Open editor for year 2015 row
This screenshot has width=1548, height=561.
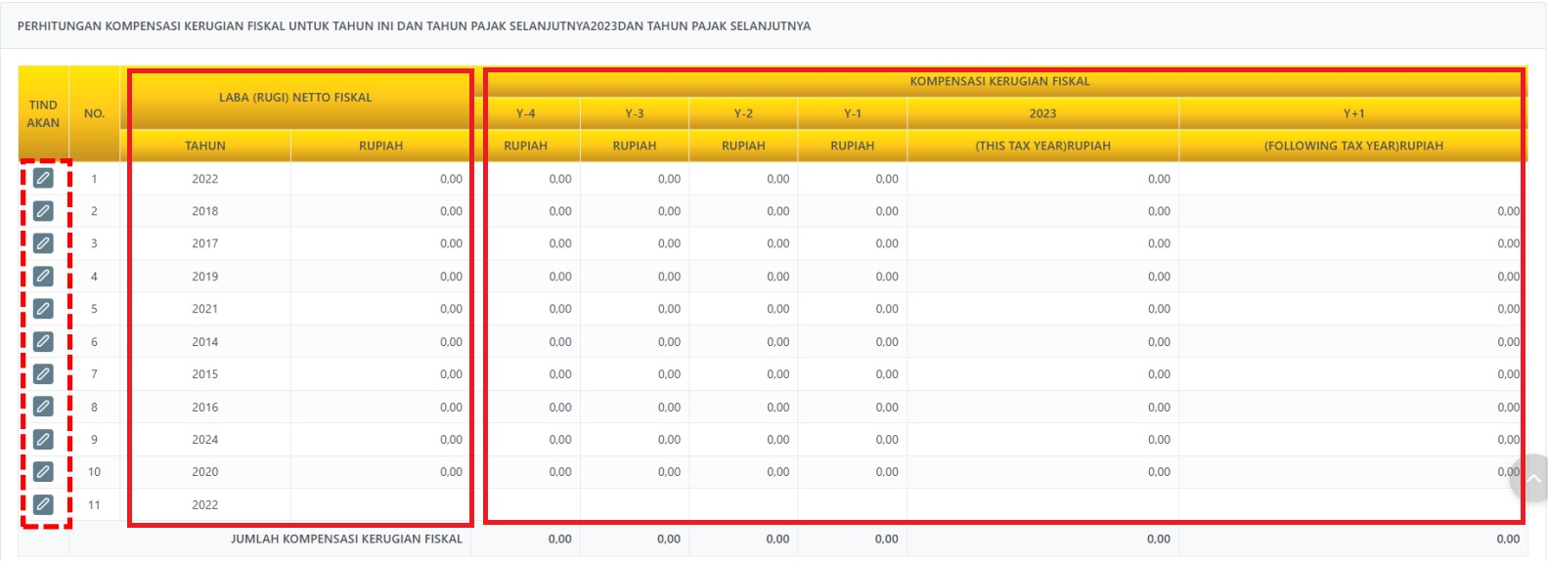(43, 374)
